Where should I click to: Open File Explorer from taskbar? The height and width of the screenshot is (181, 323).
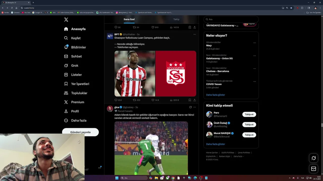coord(156,178)
